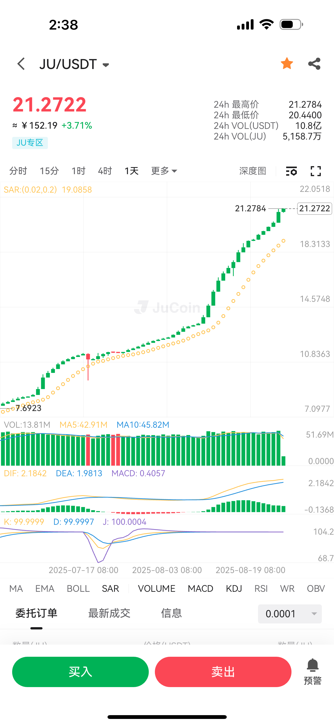Open the 预警 price alert bell
This screenshot has width=334, height=725.
tap(312, 671)
